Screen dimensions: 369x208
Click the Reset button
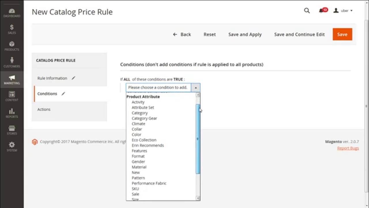[x=210, y=34]
